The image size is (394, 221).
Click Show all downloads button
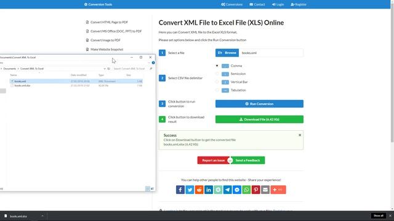click(x=378, y=215)
